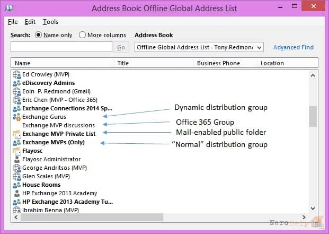
Task: Select the Flayosc entry name
Action: coord(32,151)
